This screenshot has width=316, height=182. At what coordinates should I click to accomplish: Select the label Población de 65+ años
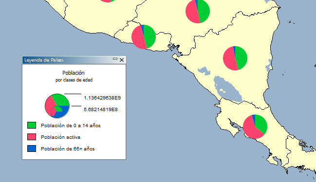[x=68, y=149]
